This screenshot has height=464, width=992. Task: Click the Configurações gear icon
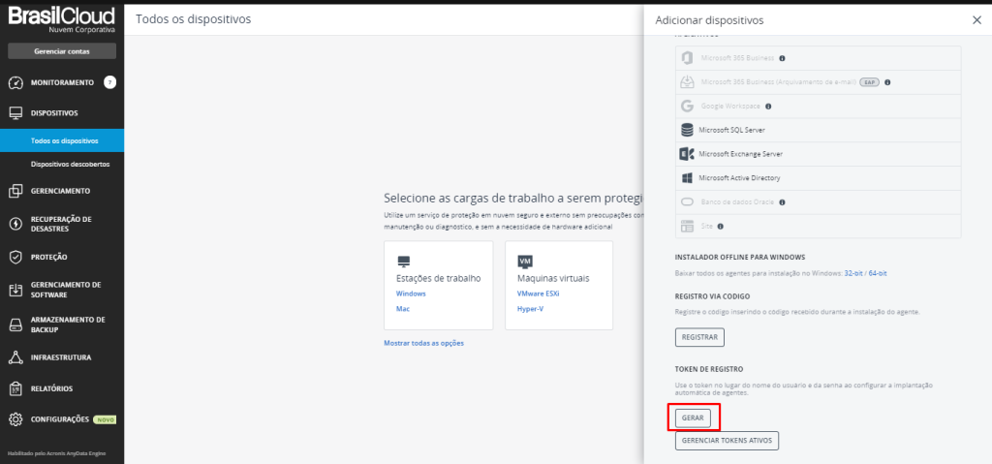click(x=15, y=419)
